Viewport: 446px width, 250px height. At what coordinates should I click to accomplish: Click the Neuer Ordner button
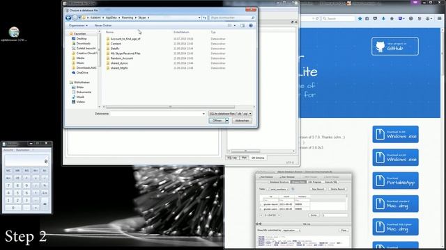pos(103,26)
